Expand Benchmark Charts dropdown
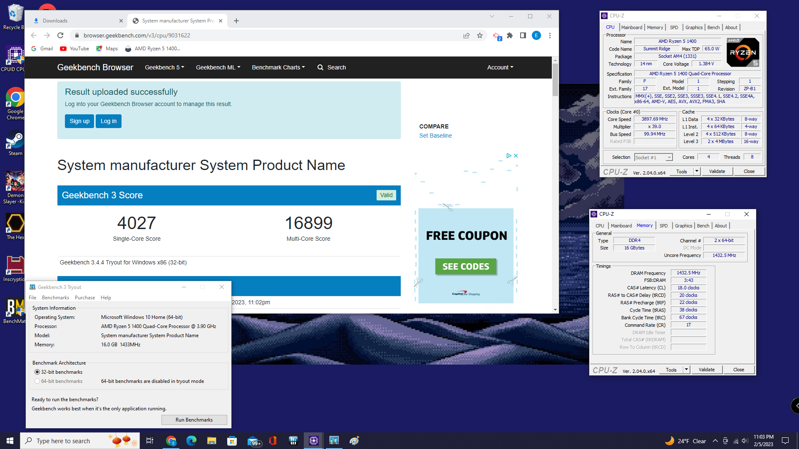 278,67
